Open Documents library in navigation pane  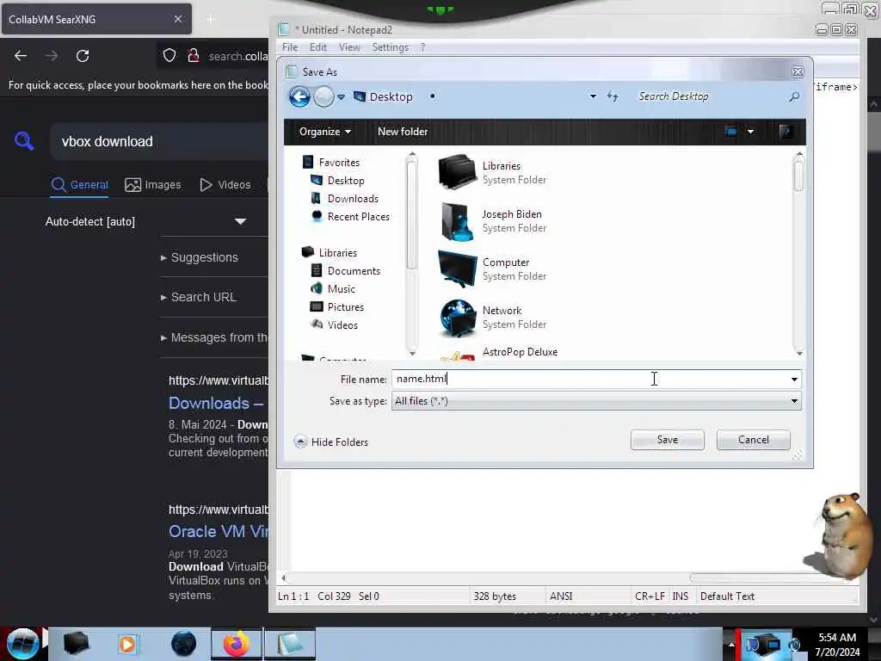pyautogui.click(x=354, y=271)
